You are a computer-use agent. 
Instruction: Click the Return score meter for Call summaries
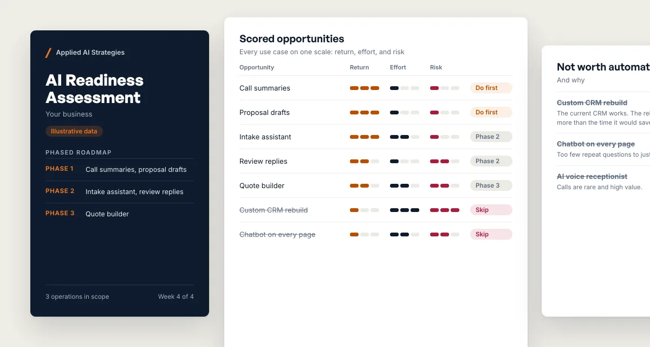pos(365,88)
